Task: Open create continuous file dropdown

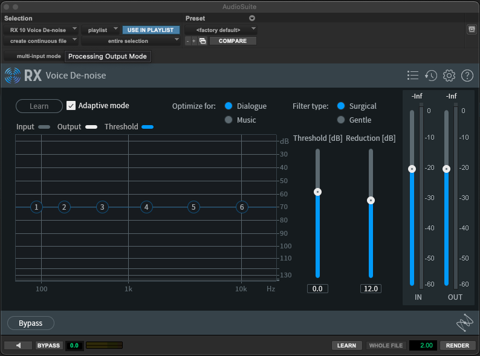Action: coord(41,40)
